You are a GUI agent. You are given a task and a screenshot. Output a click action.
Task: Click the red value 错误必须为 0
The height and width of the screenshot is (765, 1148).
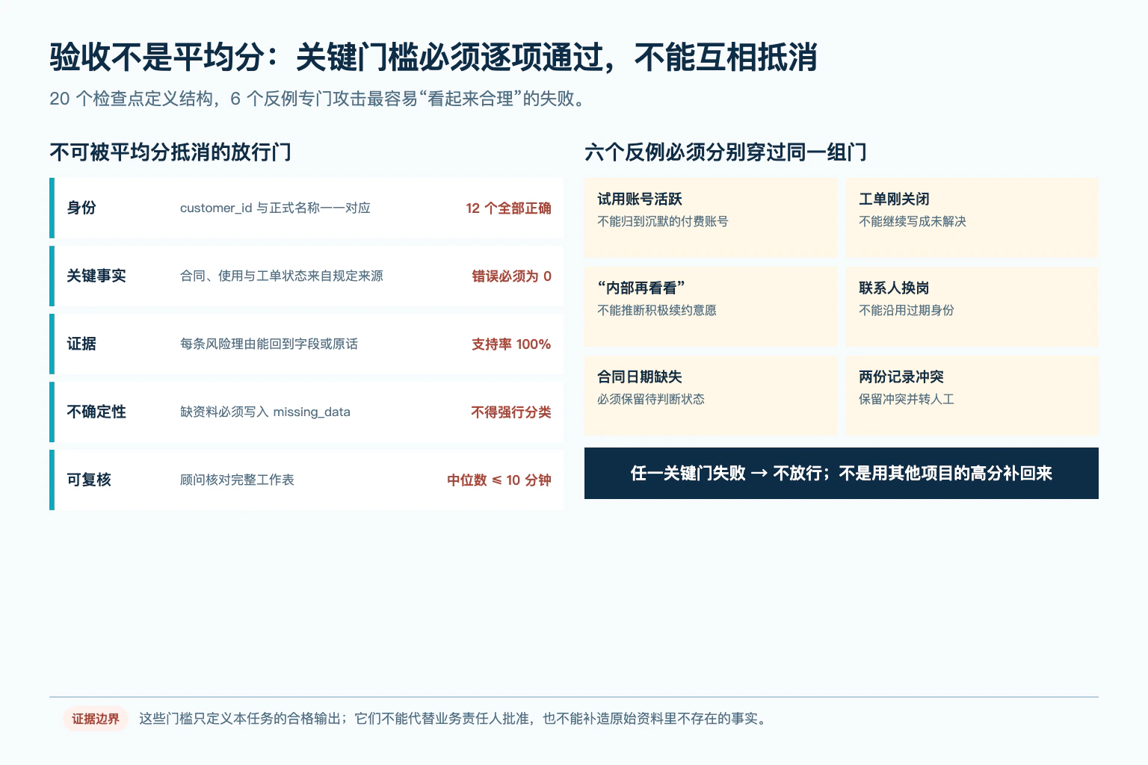coord(512,276)
